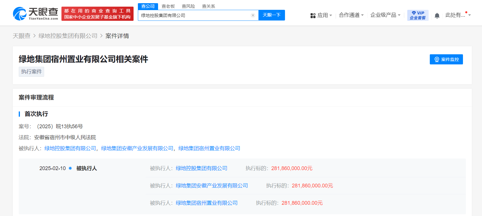Expand the 合作通道 dropdown

(351, 15)
